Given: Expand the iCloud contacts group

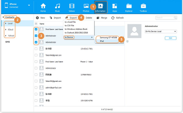Looking at the screenshot, I should [x=5, y=30].
